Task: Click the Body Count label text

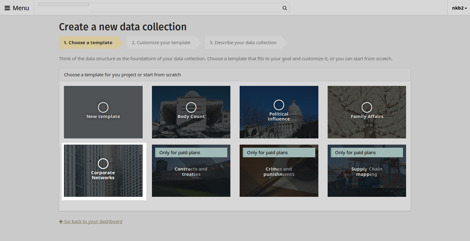Action: 191,116
